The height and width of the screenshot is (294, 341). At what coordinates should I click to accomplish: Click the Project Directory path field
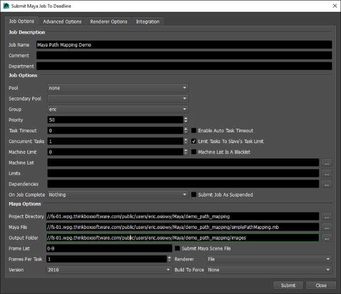click(x=183, y=217)
